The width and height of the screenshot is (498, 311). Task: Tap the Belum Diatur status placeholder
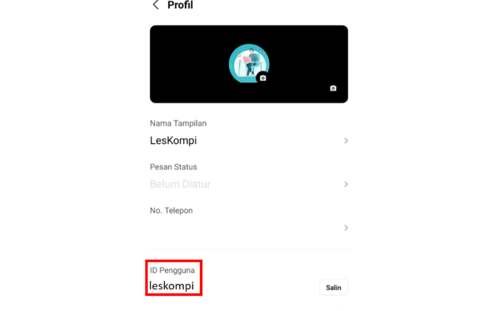tap(180, 184)
